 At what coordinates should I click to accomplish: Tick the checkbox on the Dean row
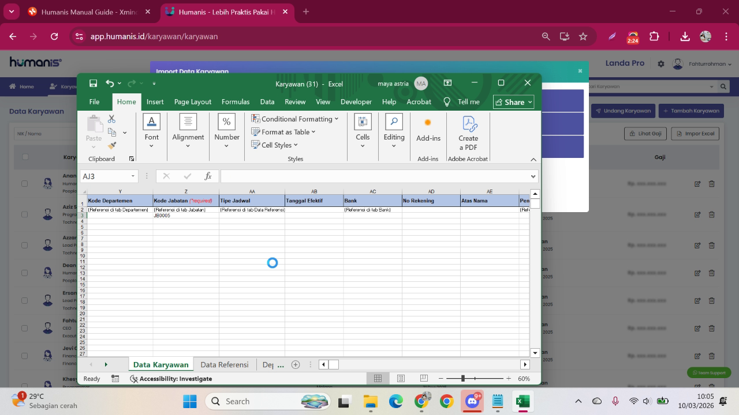tap(24, 273)
